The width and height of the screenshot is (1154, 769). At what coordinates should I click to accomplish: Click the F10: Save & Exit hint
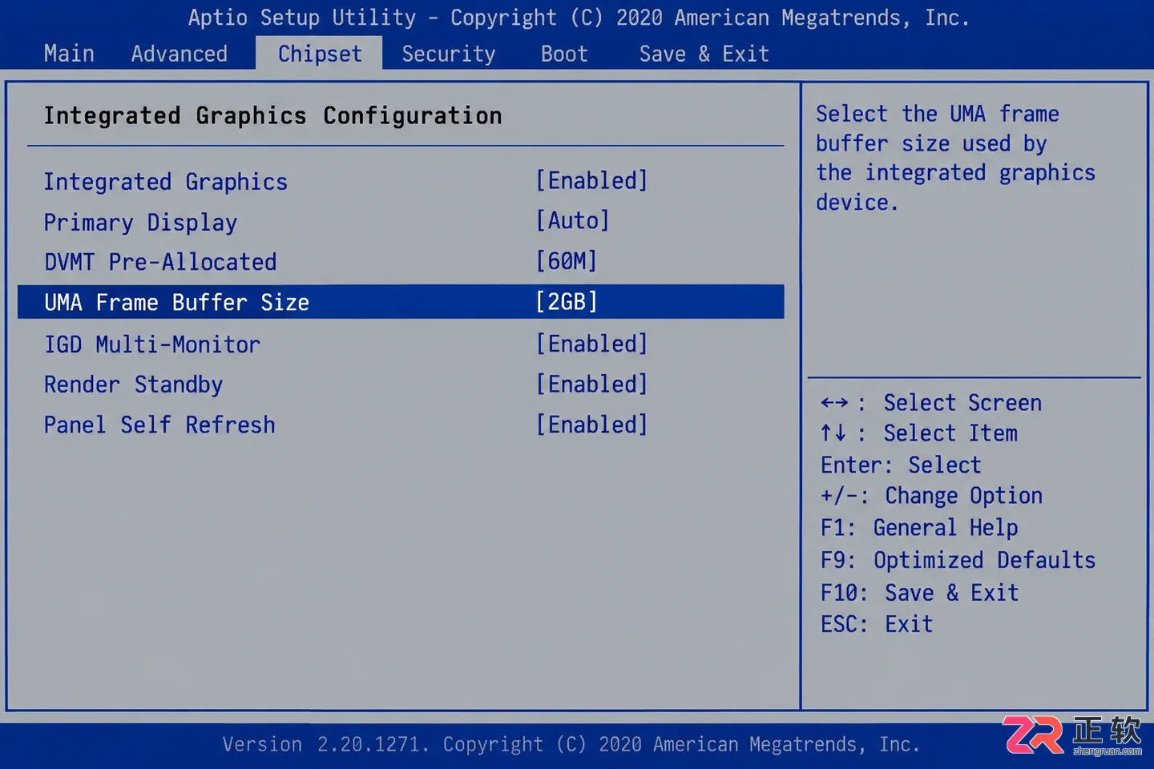coord(919,593)
